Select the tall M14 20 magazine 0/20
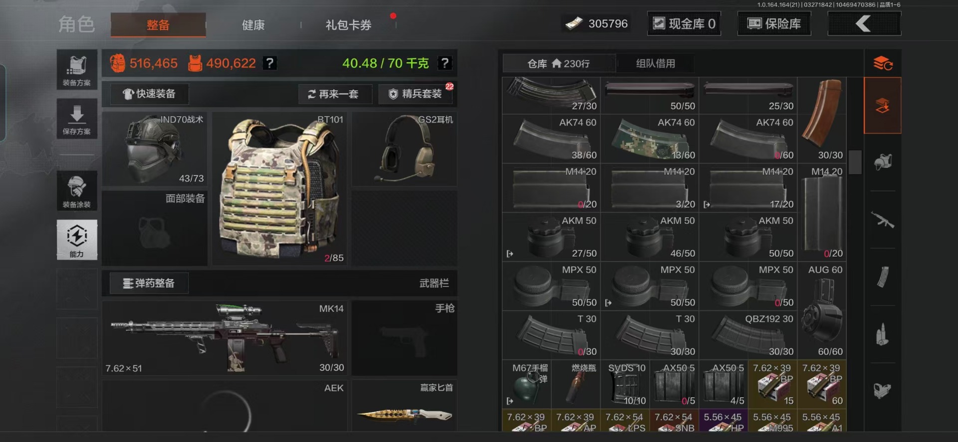Screen dimensions: 958x442 [x=822, y=212]
